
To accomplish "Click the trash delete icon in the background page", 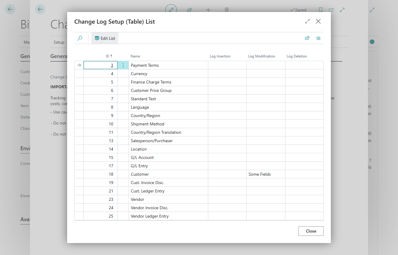I will point(227,10).
